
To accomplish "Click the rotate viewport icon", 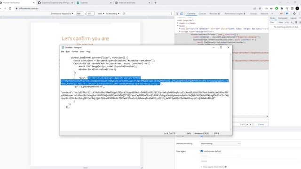I will 124,14.
